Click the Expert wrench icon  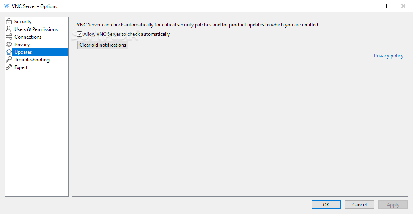pyautogui.click(x=9, y=67)
